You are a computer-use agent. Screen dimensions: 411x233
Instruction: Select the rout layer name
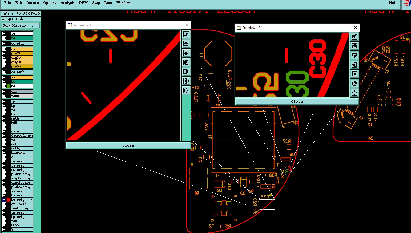22,96
